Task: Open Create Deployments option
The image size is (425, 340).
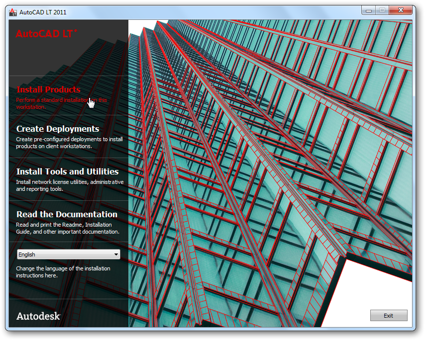Action: coord(58,129)
